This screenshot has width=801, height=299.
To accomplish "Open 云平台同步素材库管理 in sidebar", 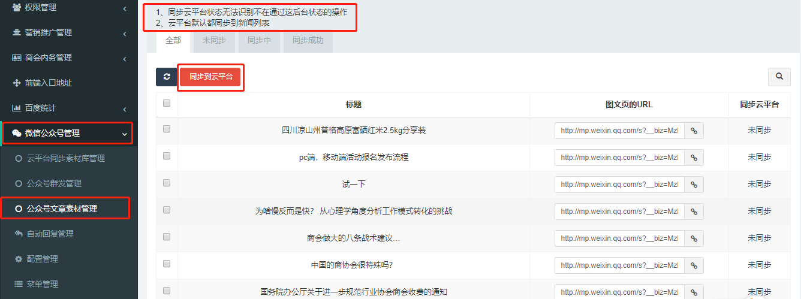I will [65, 159].
